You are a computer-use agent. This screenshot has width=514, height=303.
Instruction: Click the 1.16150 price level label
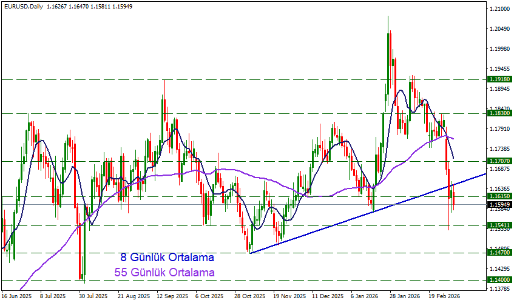tap(499, 196)
